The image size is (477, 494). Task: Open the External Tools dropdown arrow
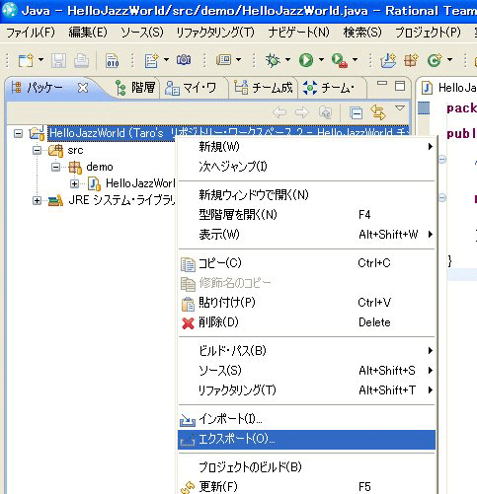click(355, 60)
